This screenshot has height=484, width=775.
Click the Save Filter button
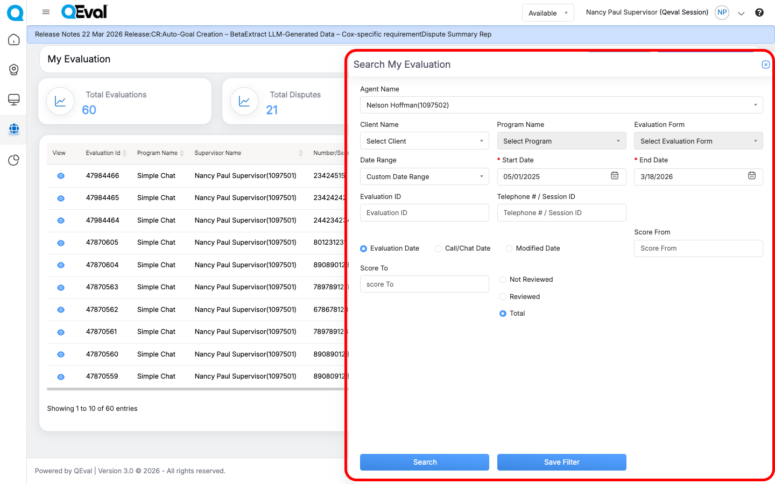tap(561, 462)
